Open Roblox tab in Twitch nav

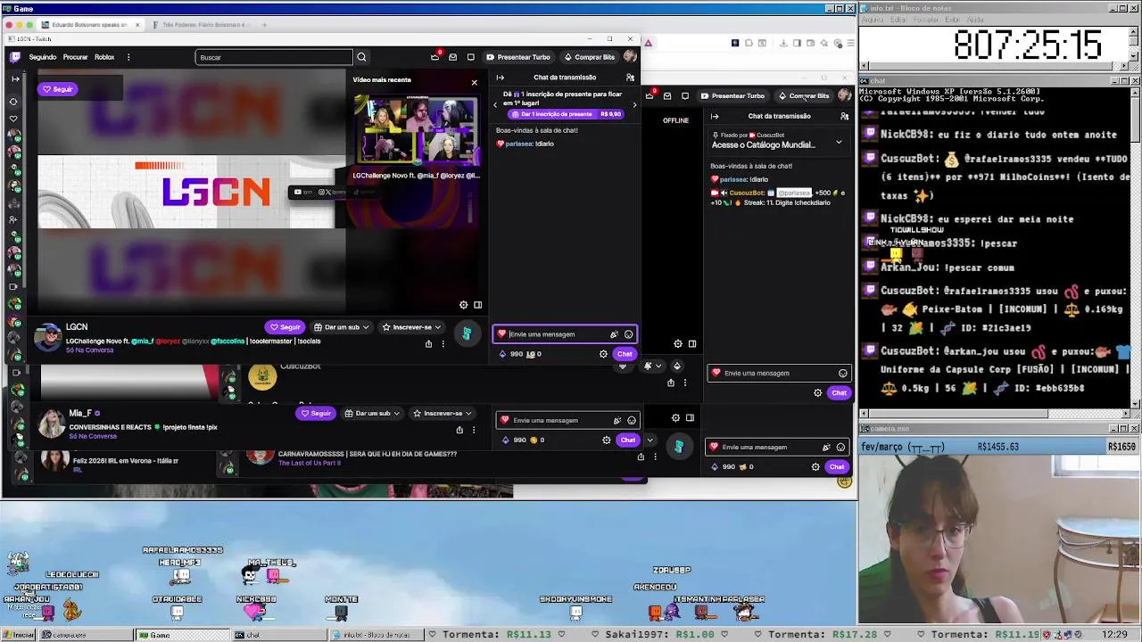104,57
